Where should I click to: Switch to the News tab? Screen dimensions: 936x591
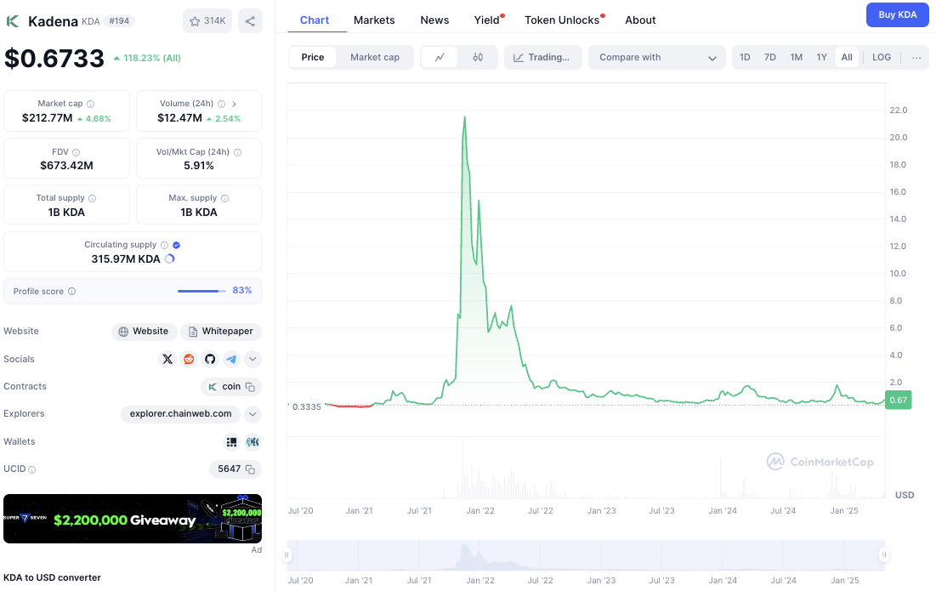tap(434, 20)
